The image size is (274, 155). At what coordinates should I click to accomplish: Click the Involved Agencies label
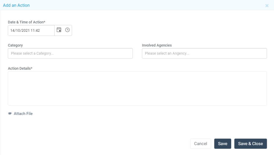click(x=157, y=45)
